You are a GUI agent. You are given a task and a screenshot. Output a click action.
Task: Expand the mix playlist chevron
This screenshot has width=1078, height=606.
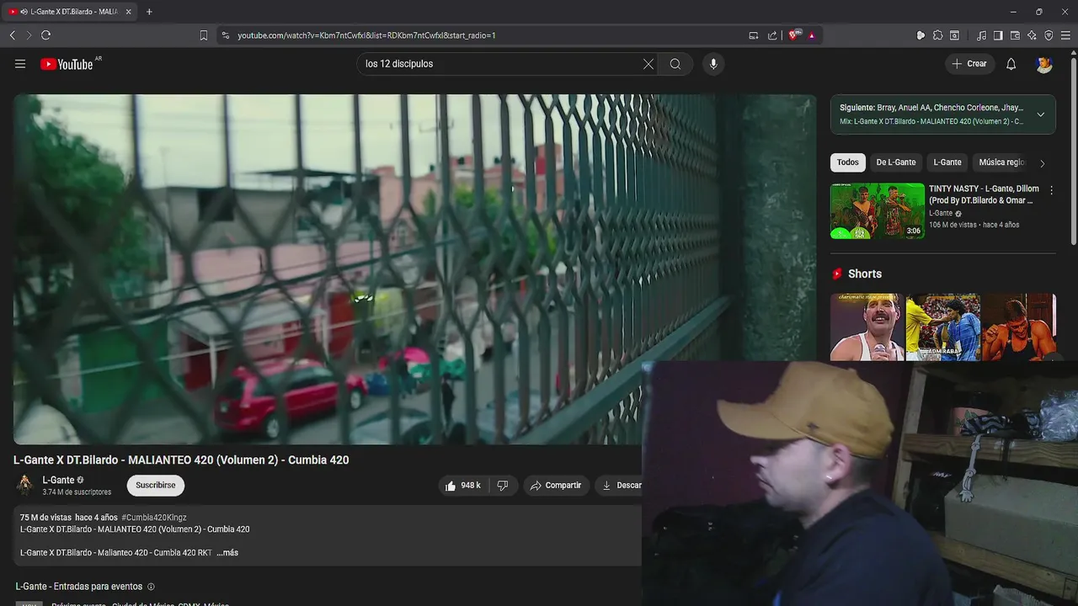click(1041, 114)
